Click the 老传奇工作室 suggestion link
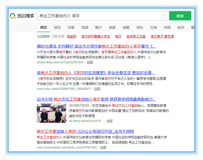203x160 pixels. coord(136,37)
